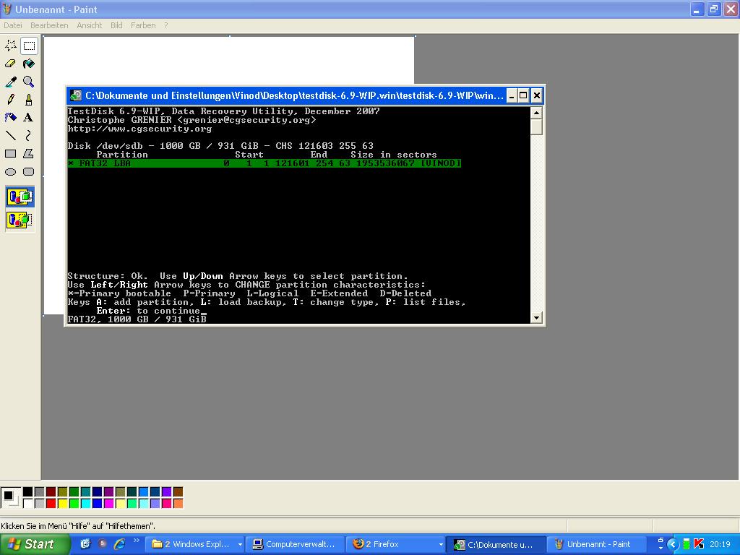Click the Show Desktop quick launch icon
Screen dimensions: 740x555
[85, 544]
